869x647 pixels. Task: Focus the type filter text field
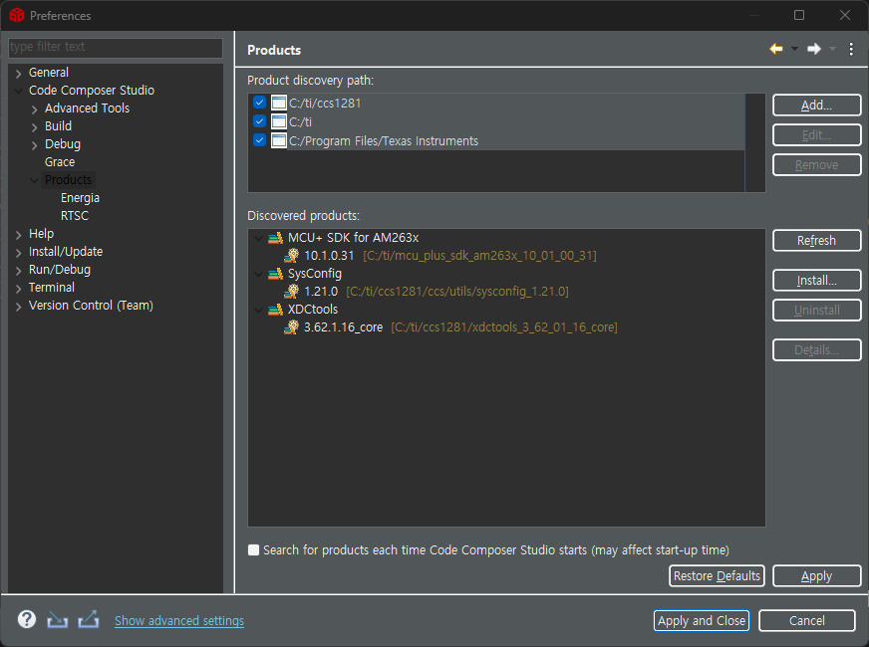(116, 47)
